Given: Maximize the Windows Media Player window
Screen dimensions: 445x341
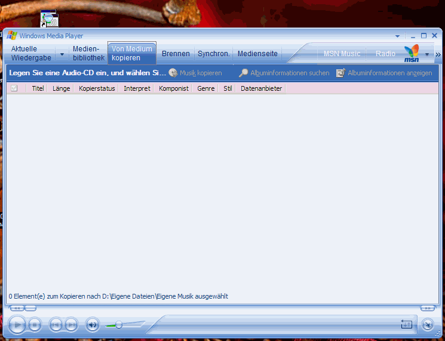Looking at the screenshot, I should coord(423,36).
